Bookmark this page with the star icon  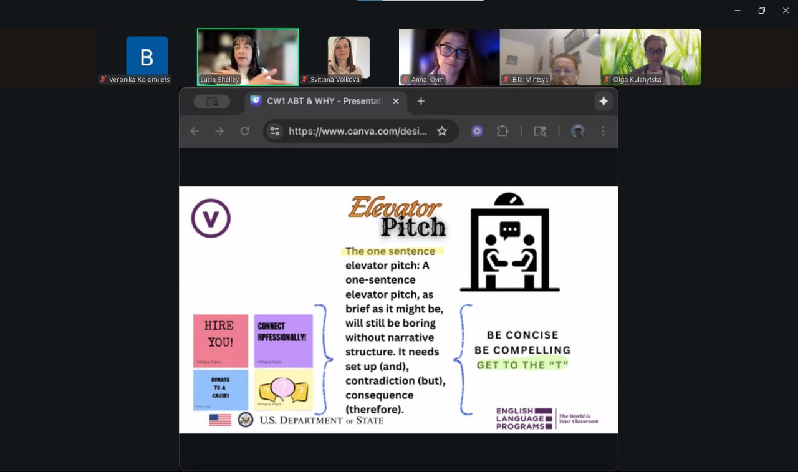click(x=442, y=131)
